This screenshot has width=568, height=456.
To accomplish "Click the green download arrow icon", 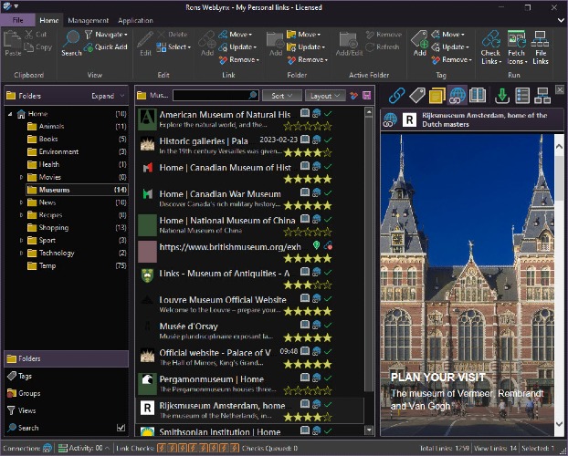I will (501, 96).
